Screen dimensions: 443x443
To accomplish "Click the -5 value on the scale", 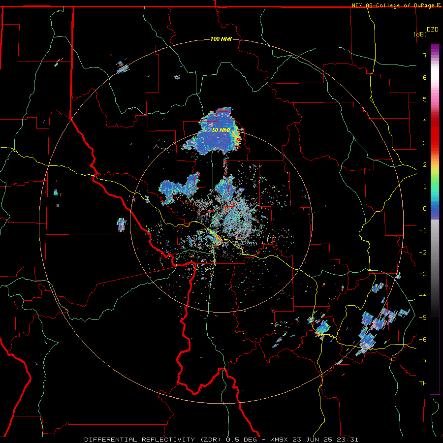I will (x=423, y=318).
